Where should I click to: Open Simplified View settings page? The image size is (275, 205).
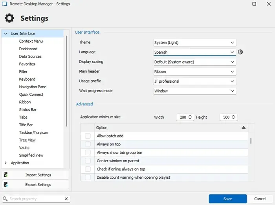[x=31, y=155]
